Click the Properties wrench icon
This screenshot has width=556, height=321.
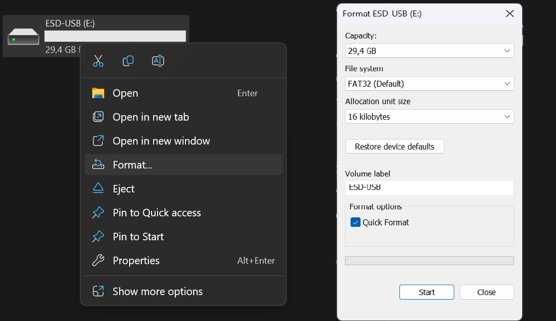[98, 260]
